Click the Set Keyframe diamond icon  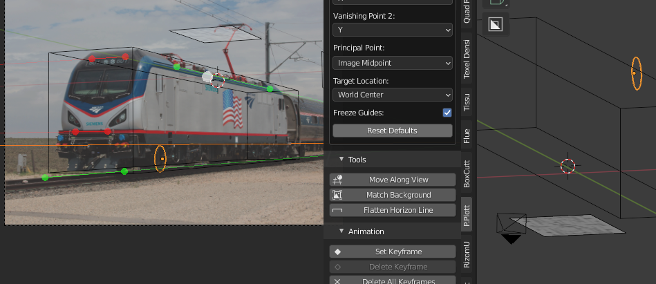(x=337, y=252)
